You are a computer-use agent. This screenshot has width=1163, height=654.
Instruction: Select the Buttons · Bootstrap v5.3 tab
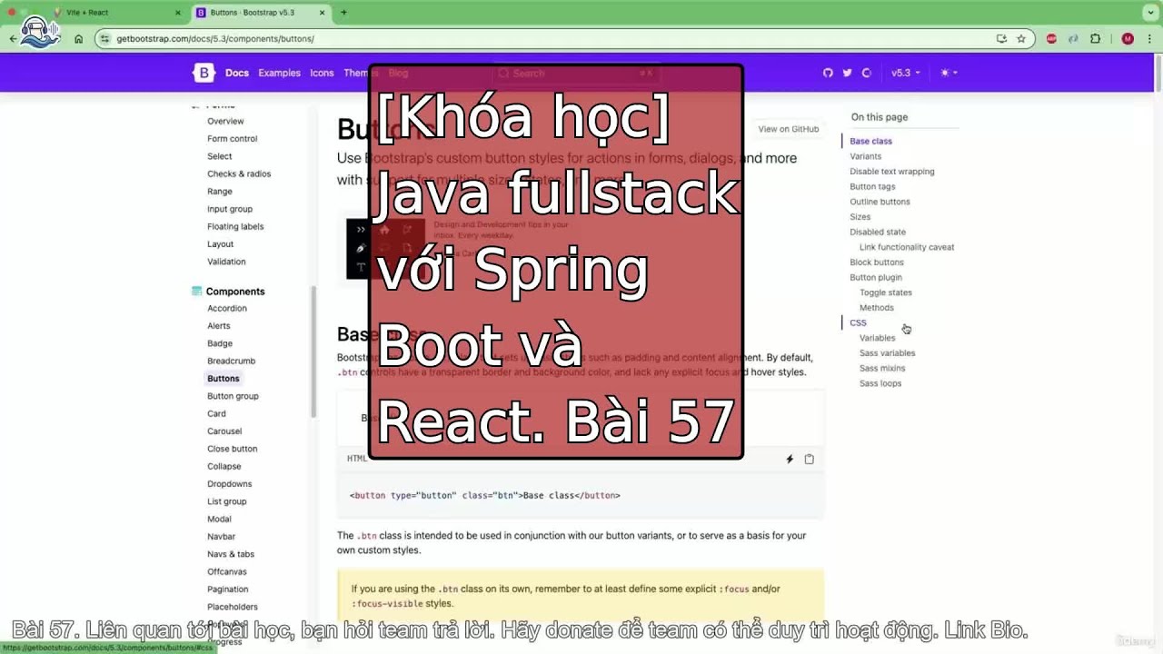point(262,13)
